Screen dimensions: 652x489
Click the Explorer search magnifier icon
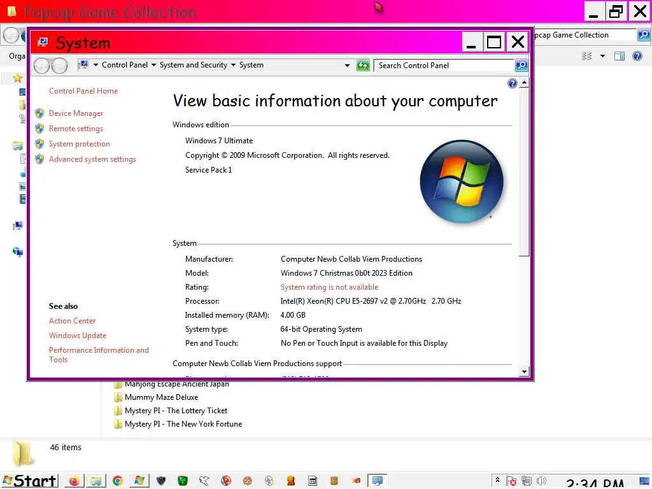pos(644,35)
